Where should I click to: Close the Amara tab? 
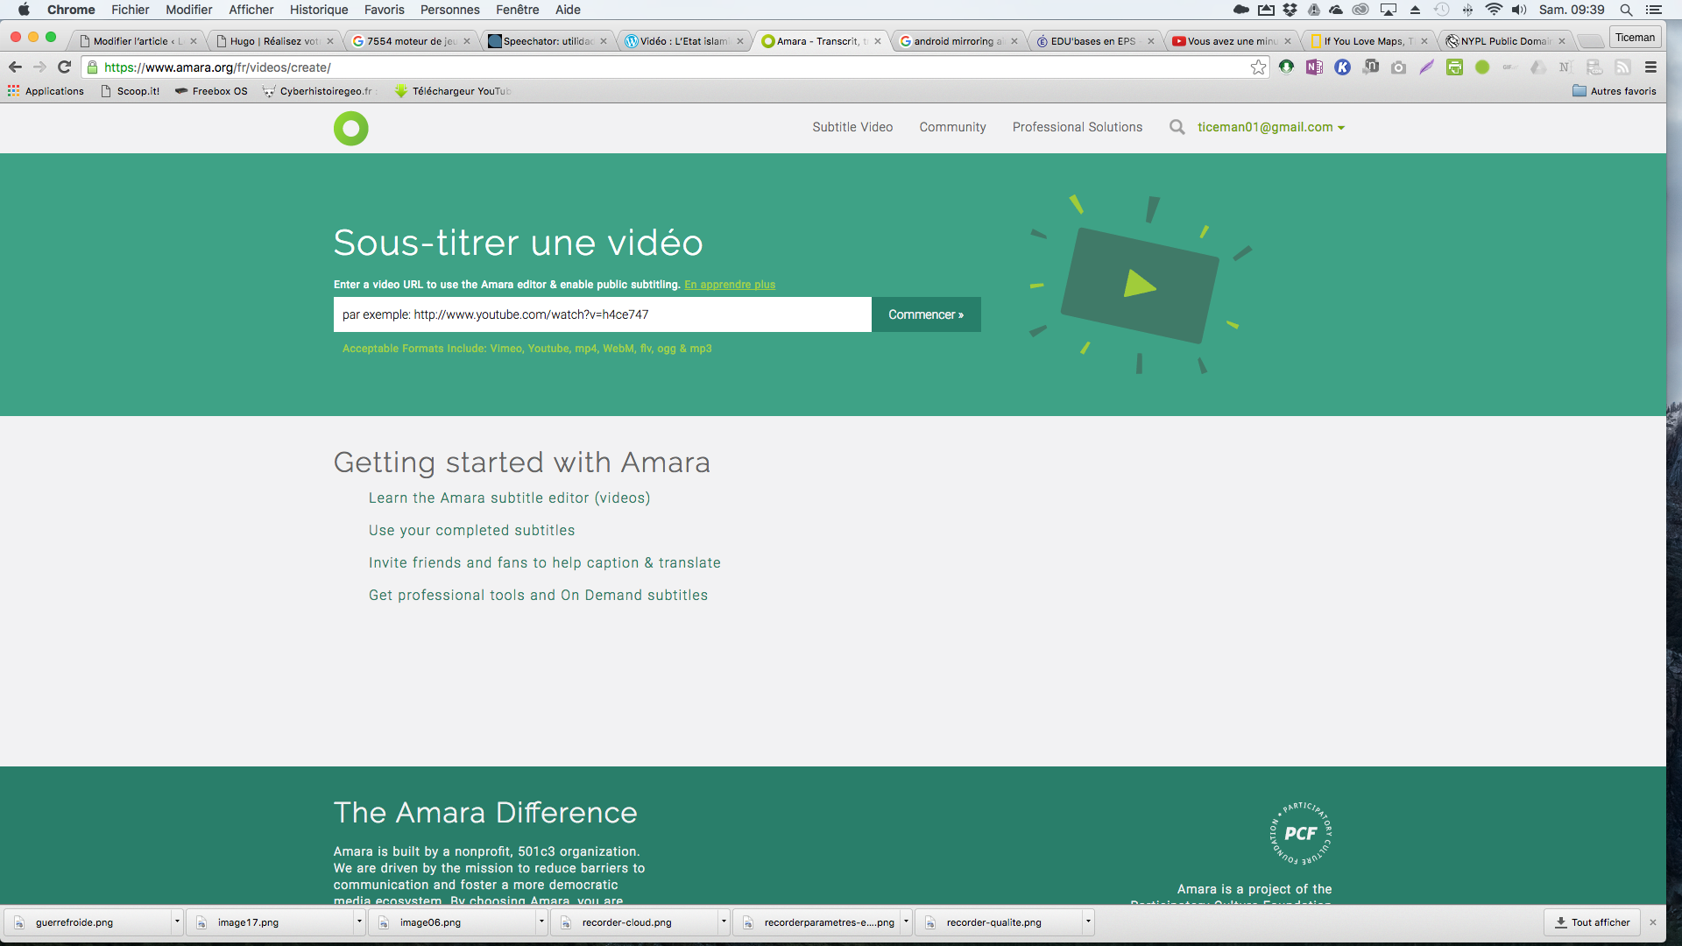(x=878, y=41)
